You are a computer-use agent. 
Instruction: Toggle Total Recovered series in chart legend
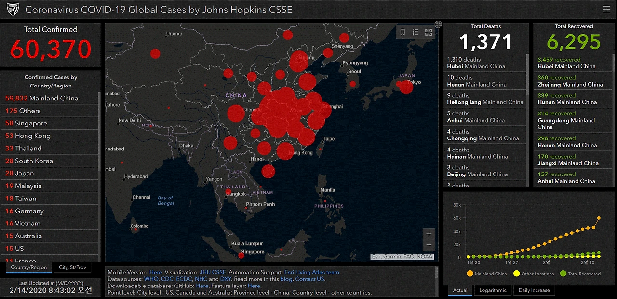point(580,274)
